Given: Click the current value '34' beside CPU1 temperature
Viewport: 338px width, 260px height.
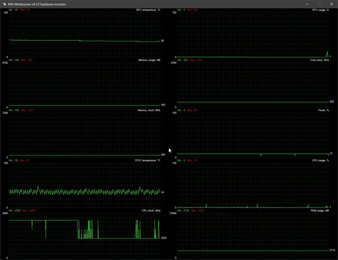Looking at the screenshot, I should point(162,192).
